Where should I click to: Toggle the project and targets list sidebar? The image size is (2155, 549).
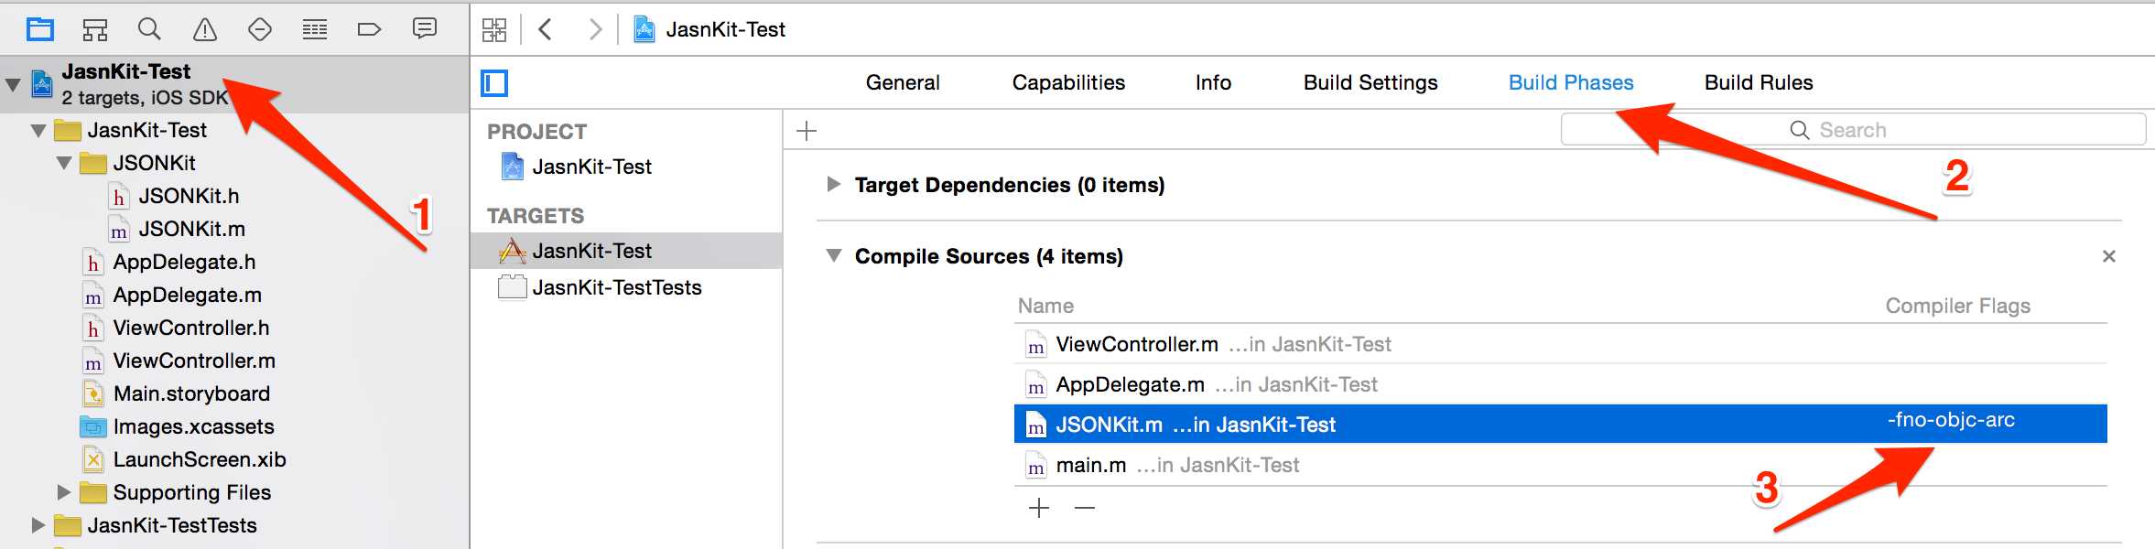494,83
